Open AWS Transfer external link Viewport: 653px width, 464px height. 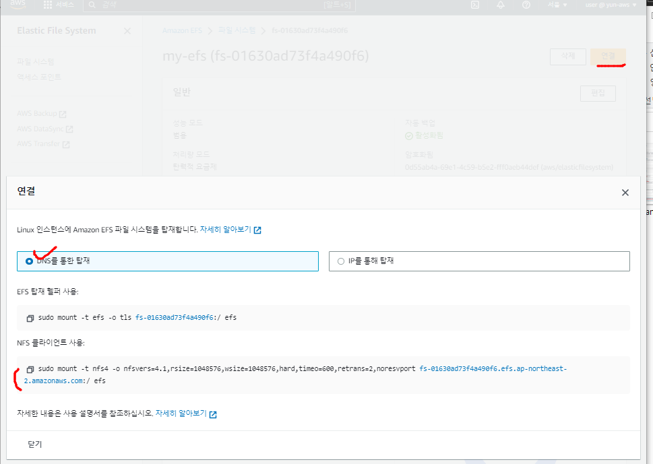[43, 144]
